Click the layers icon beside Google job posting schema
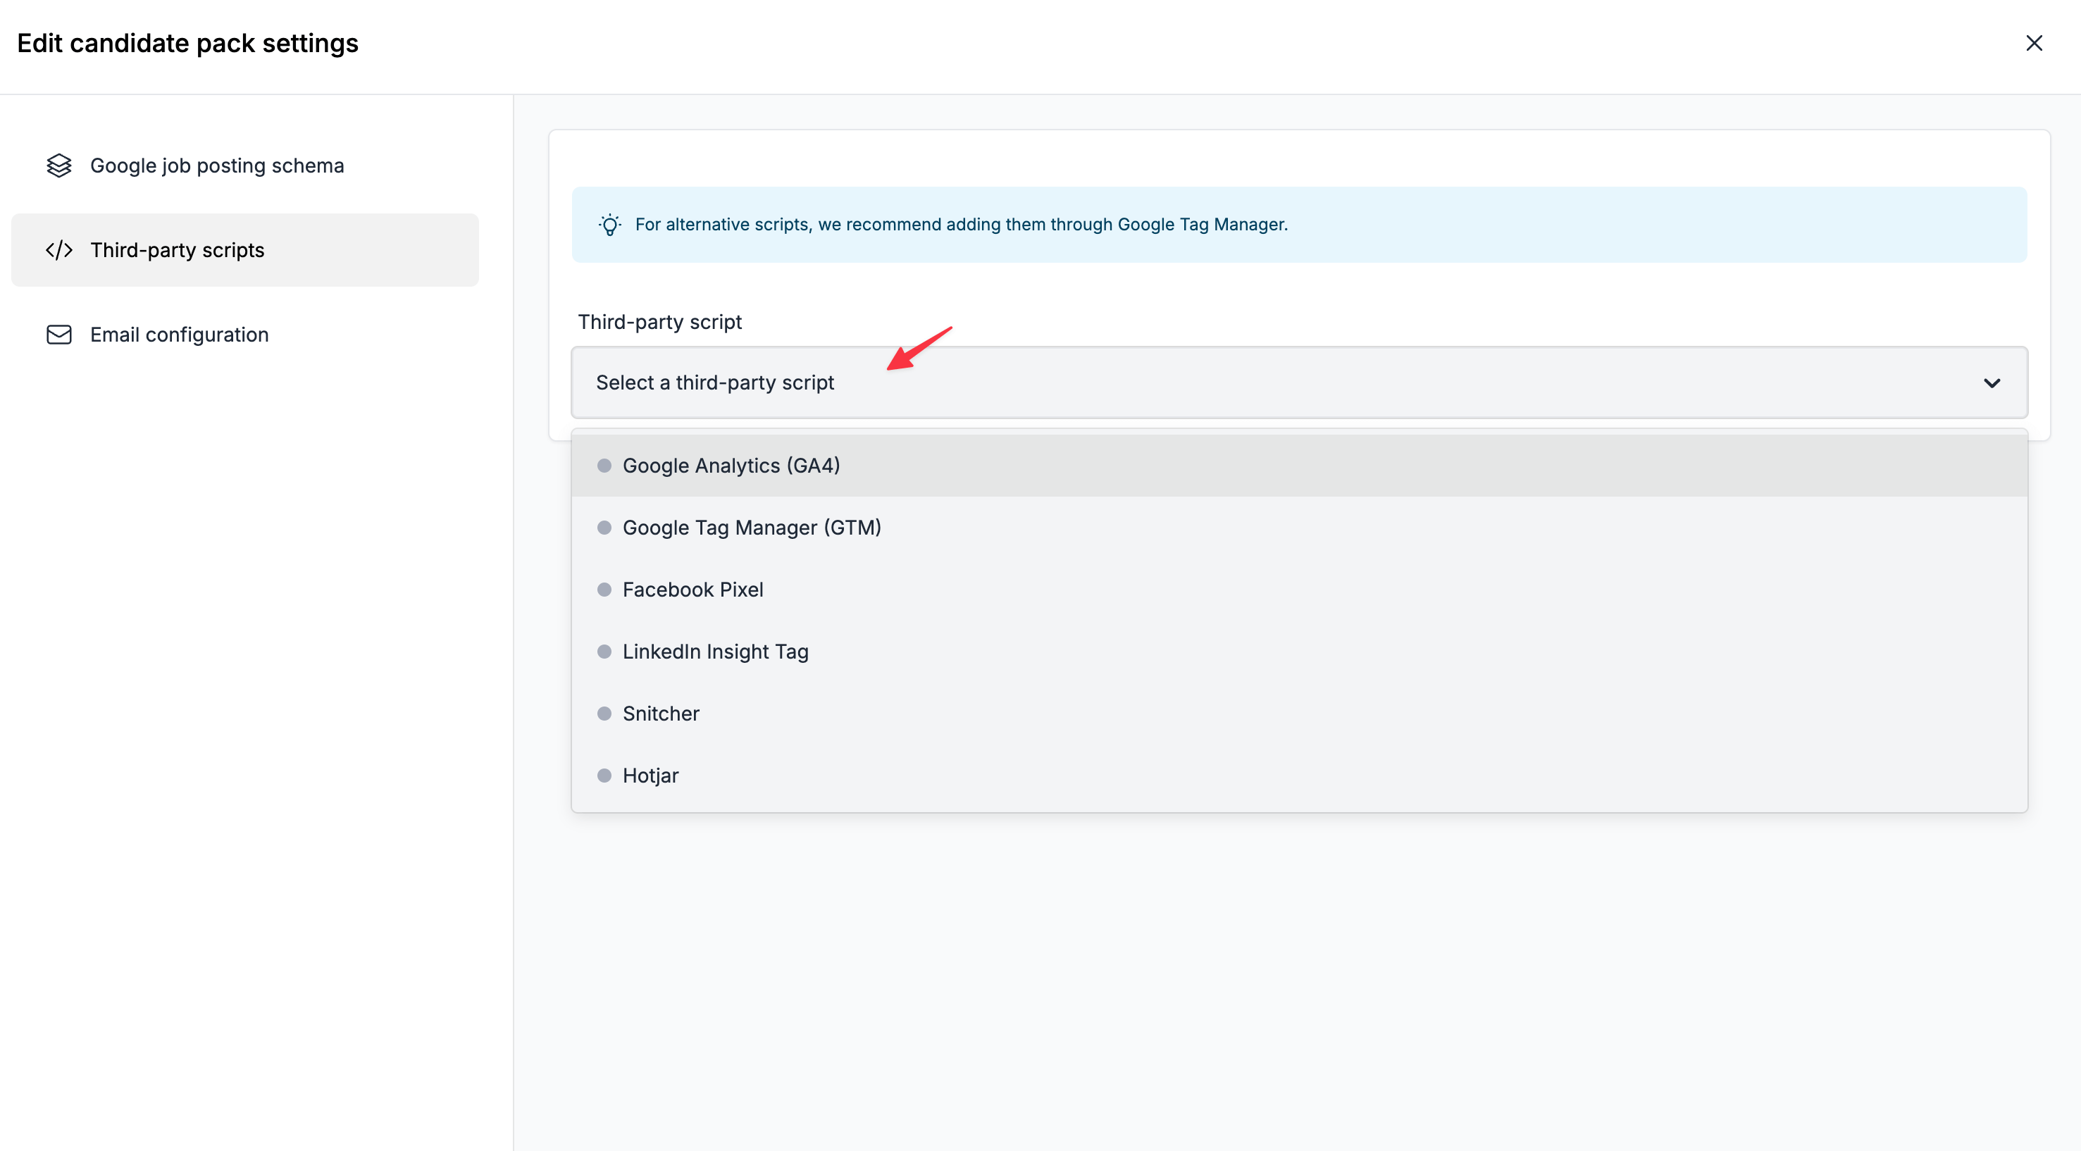Screen dimensions: 2081x1151 coord(59,166)
